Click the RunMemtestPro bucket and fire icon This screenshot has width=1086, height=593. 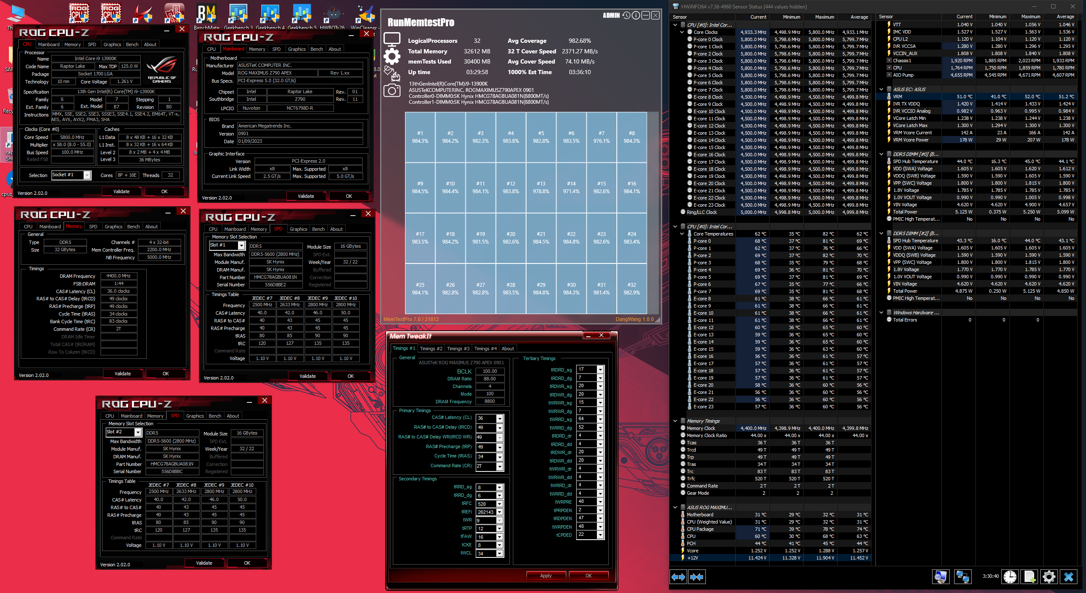click(392, 73)
